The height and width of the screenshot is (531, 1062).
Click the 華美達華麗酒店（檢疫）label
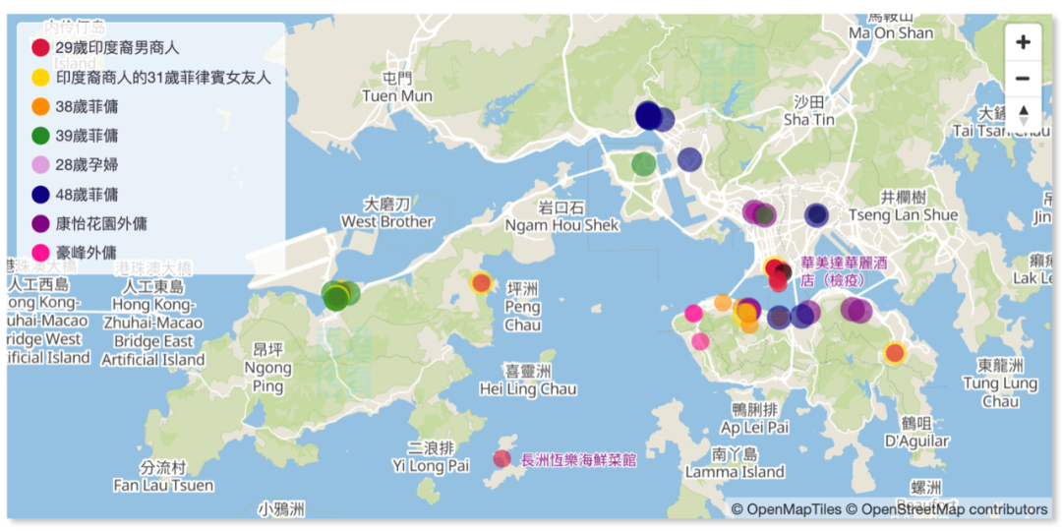[x=844, y=270]
